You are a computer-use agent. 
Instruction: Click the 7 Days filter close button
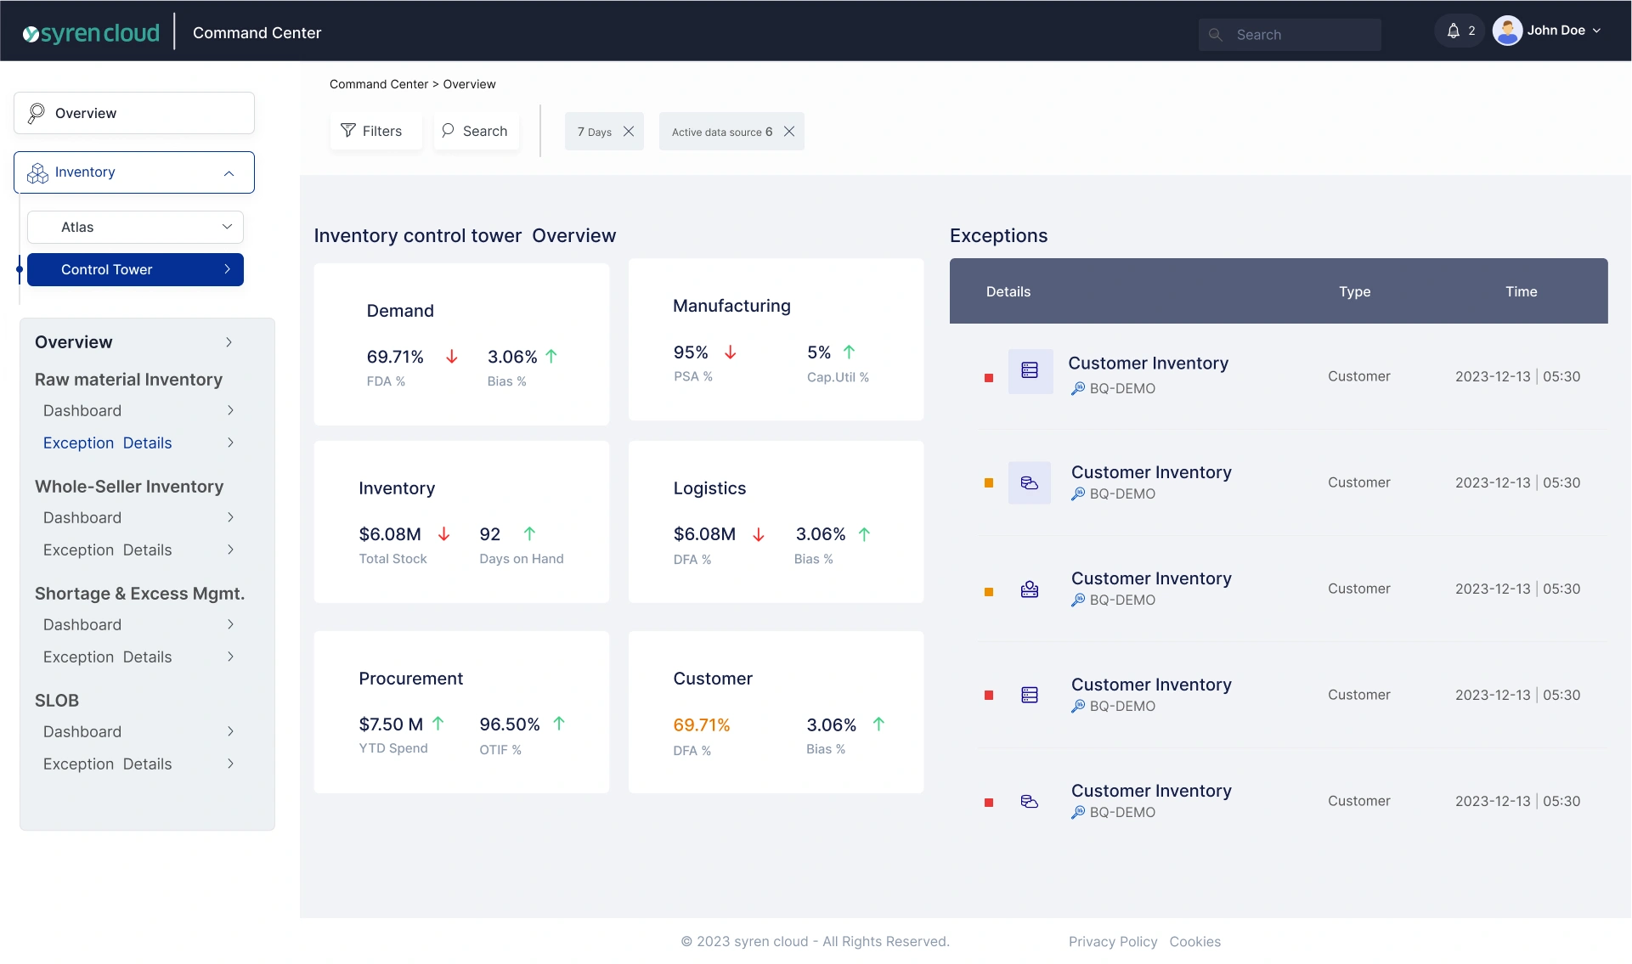pos(629,131)
